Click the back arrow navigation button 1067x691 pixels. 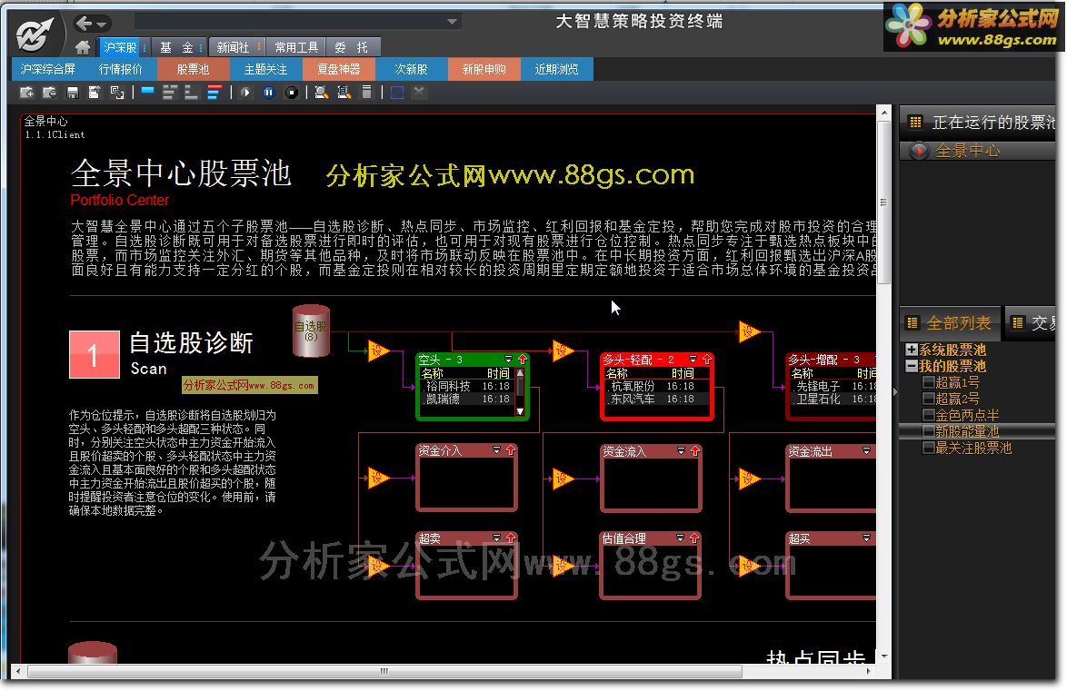[85, 24]
